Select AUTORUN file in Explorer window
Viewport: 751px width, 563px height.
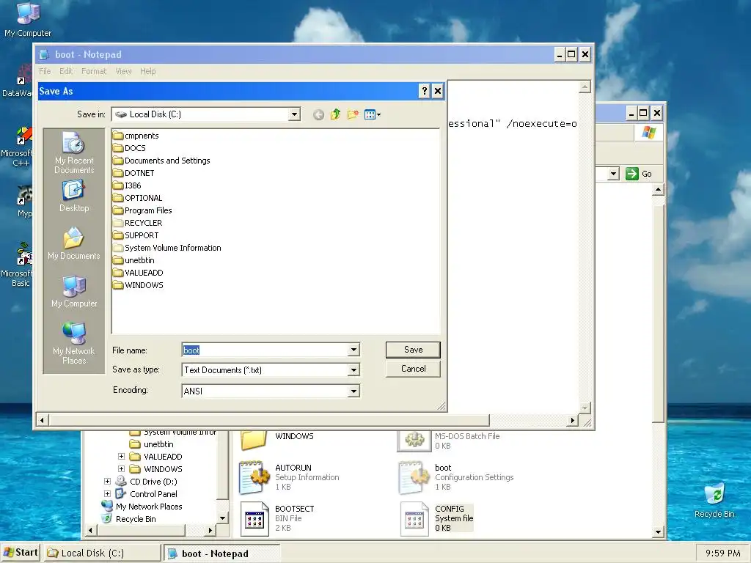click(x=289, y=477)
